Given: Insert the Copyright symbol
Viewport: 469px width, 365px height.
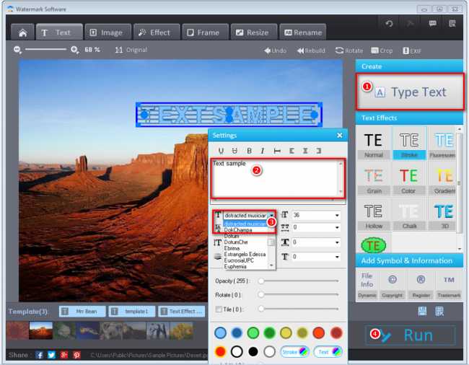Looking at the screenshot, I should pos(392,284).
